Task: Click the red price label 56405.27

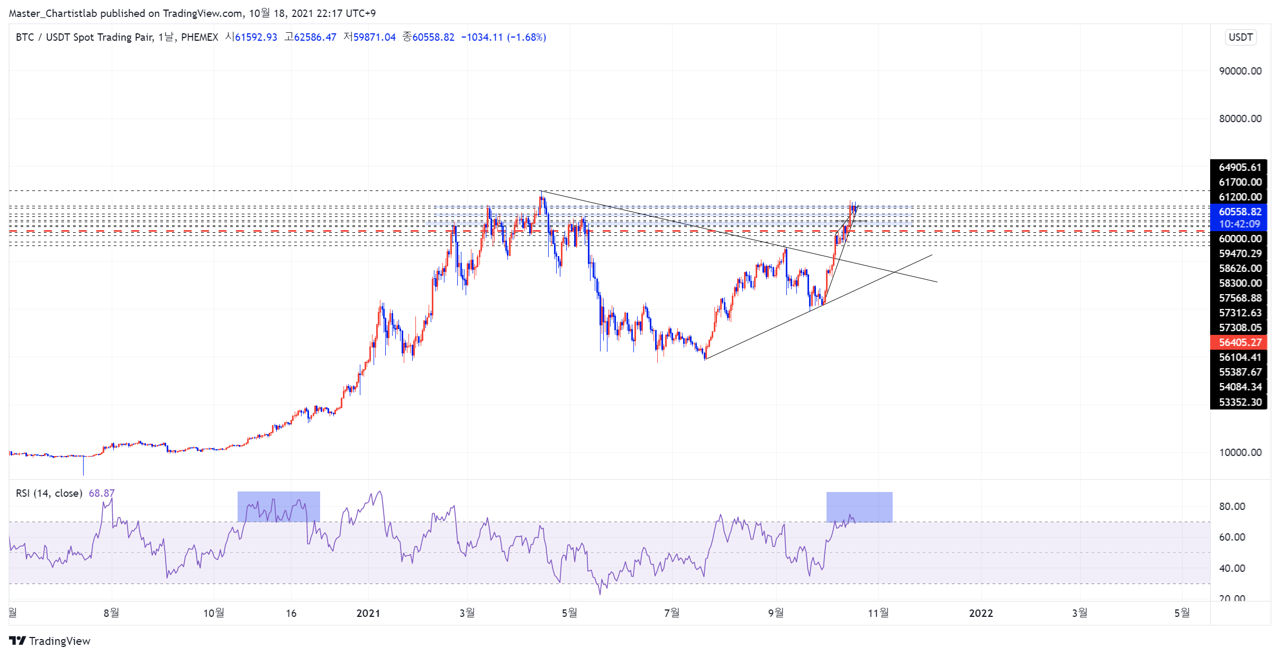Action: (x=1240, y=342)
